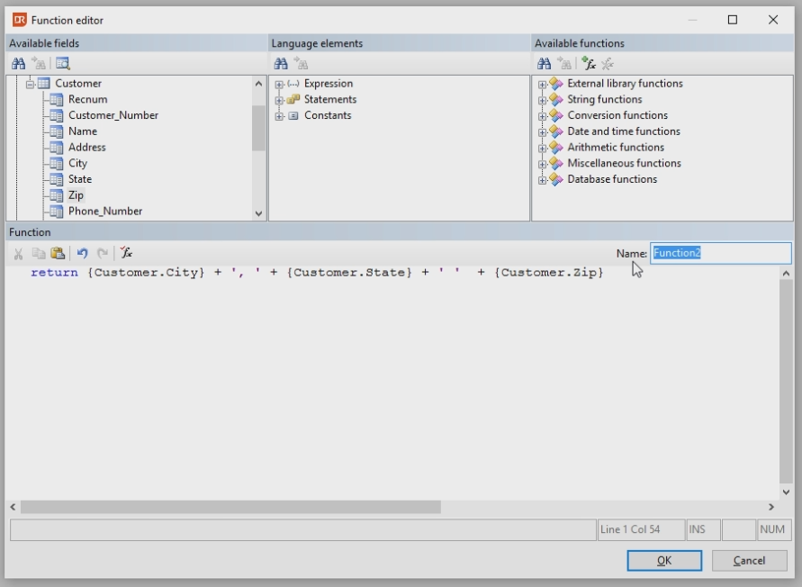Select the Phone_Number field
The height and width of the screenshot is (587, 802).
pyautogui.click(x=104, y=212)
